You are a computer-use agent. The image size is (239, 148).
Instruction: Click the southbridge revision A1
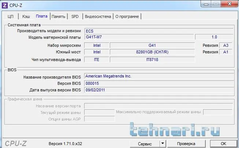coord(226,52)
